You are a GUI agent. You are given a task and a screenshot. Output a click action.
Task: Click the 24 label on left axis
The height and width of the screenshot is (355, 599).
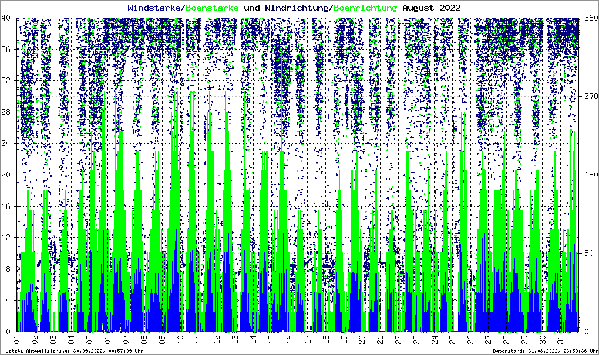pyautogui.click(x=8, y=144)
